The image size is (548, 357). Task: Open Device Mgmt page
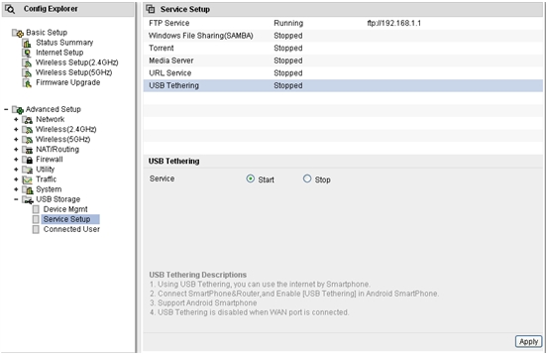(x=65, y=209)
